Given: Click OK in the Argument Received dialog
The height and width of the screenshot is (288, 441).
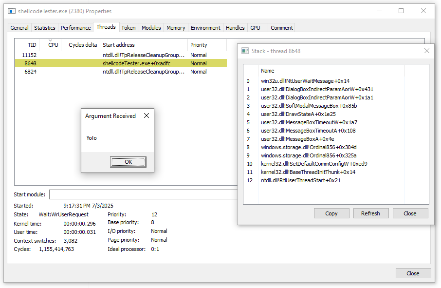Looking at the screenshot, I should 128,162.
